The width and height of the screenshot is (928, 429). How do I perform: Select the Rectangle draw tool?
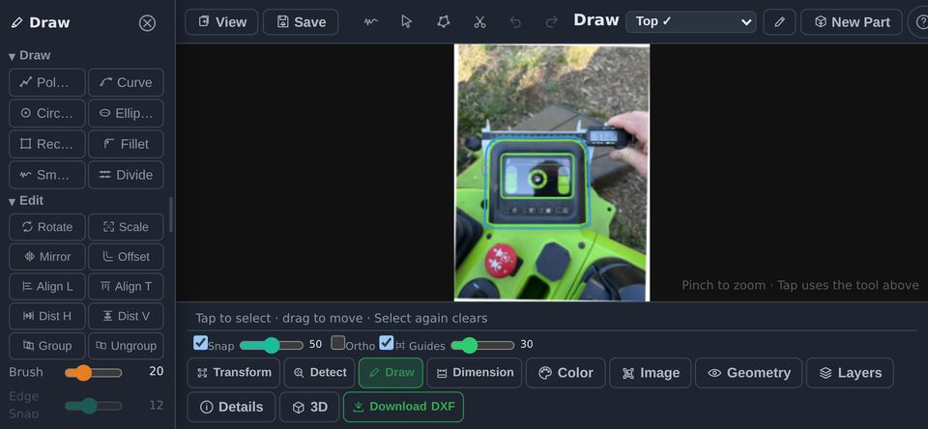47,144
